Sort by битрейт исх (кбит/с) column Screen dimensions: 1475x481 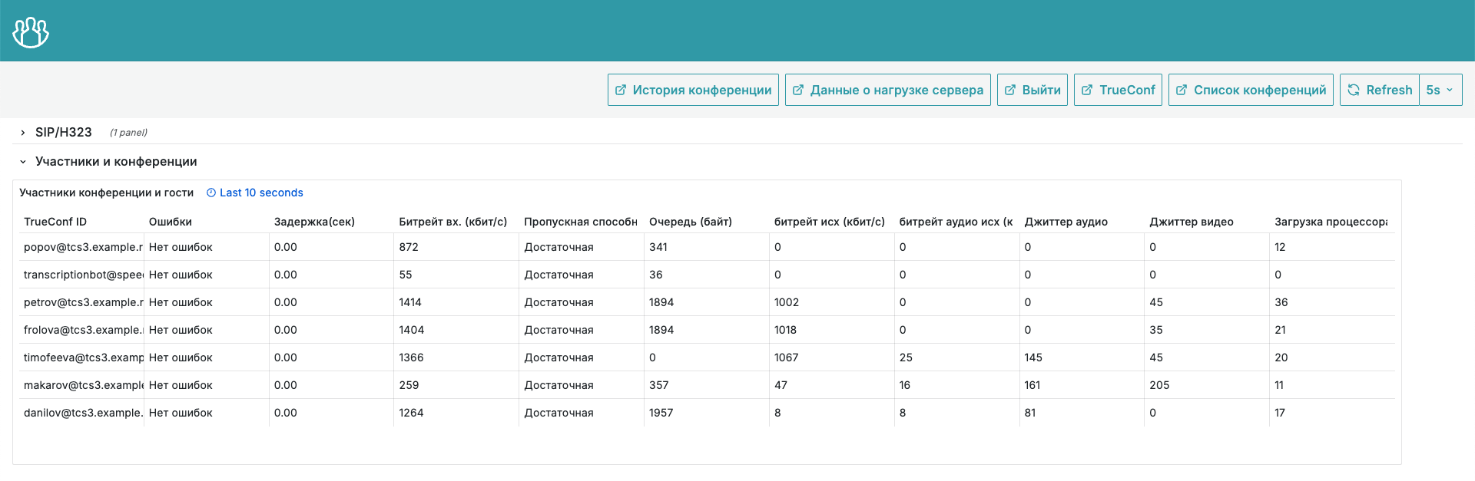[830, 222]
